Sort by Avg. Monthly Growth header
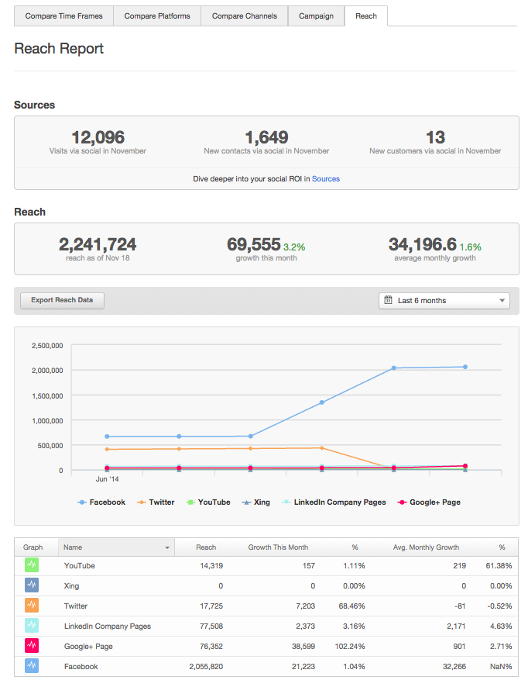The height and width of the screenshot is (687, 528). (x=426, y=547)
